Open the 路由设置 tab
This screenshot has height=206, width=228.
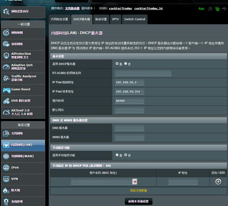coord(101,19)
